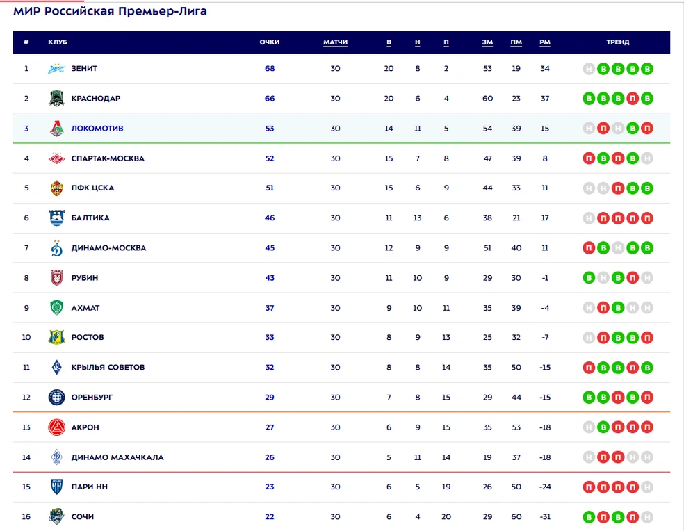The width and height of the screenshot is (684, 531).
Task: Open the ЗЕНИТ club link
Action: click(84, 69)
